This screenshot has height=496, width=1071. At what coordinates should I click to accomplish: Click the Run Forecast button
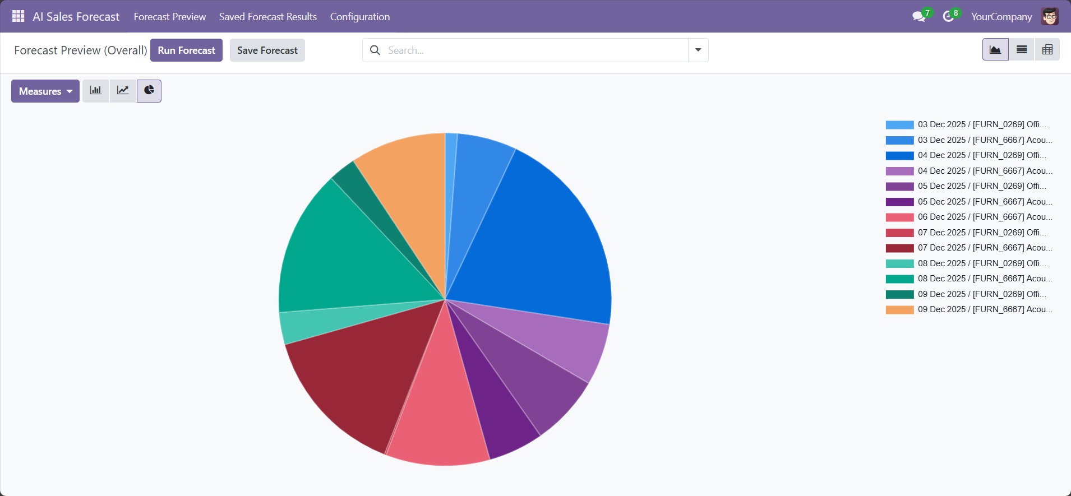(186, 50)
